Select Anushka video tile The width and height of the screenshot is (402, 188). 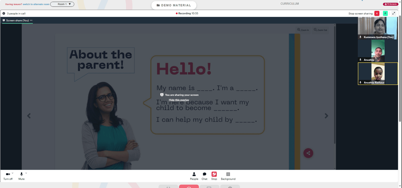click(377, 51)
